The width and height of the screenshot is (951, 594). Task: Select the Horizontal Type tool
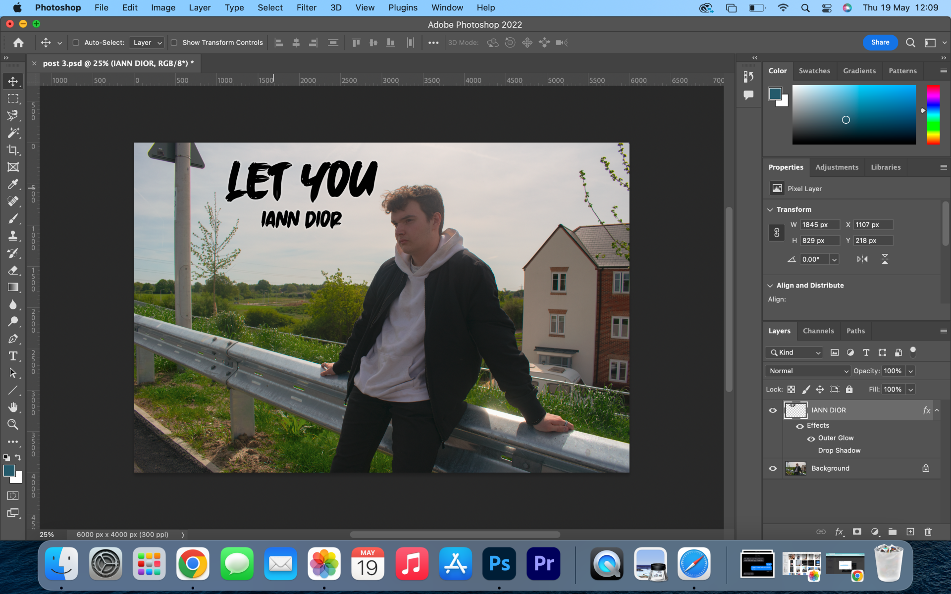point(13,356)
